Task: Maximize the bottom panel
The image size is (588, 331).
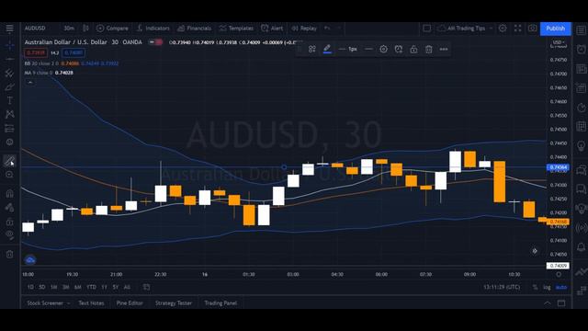Action: pos(561,302)
